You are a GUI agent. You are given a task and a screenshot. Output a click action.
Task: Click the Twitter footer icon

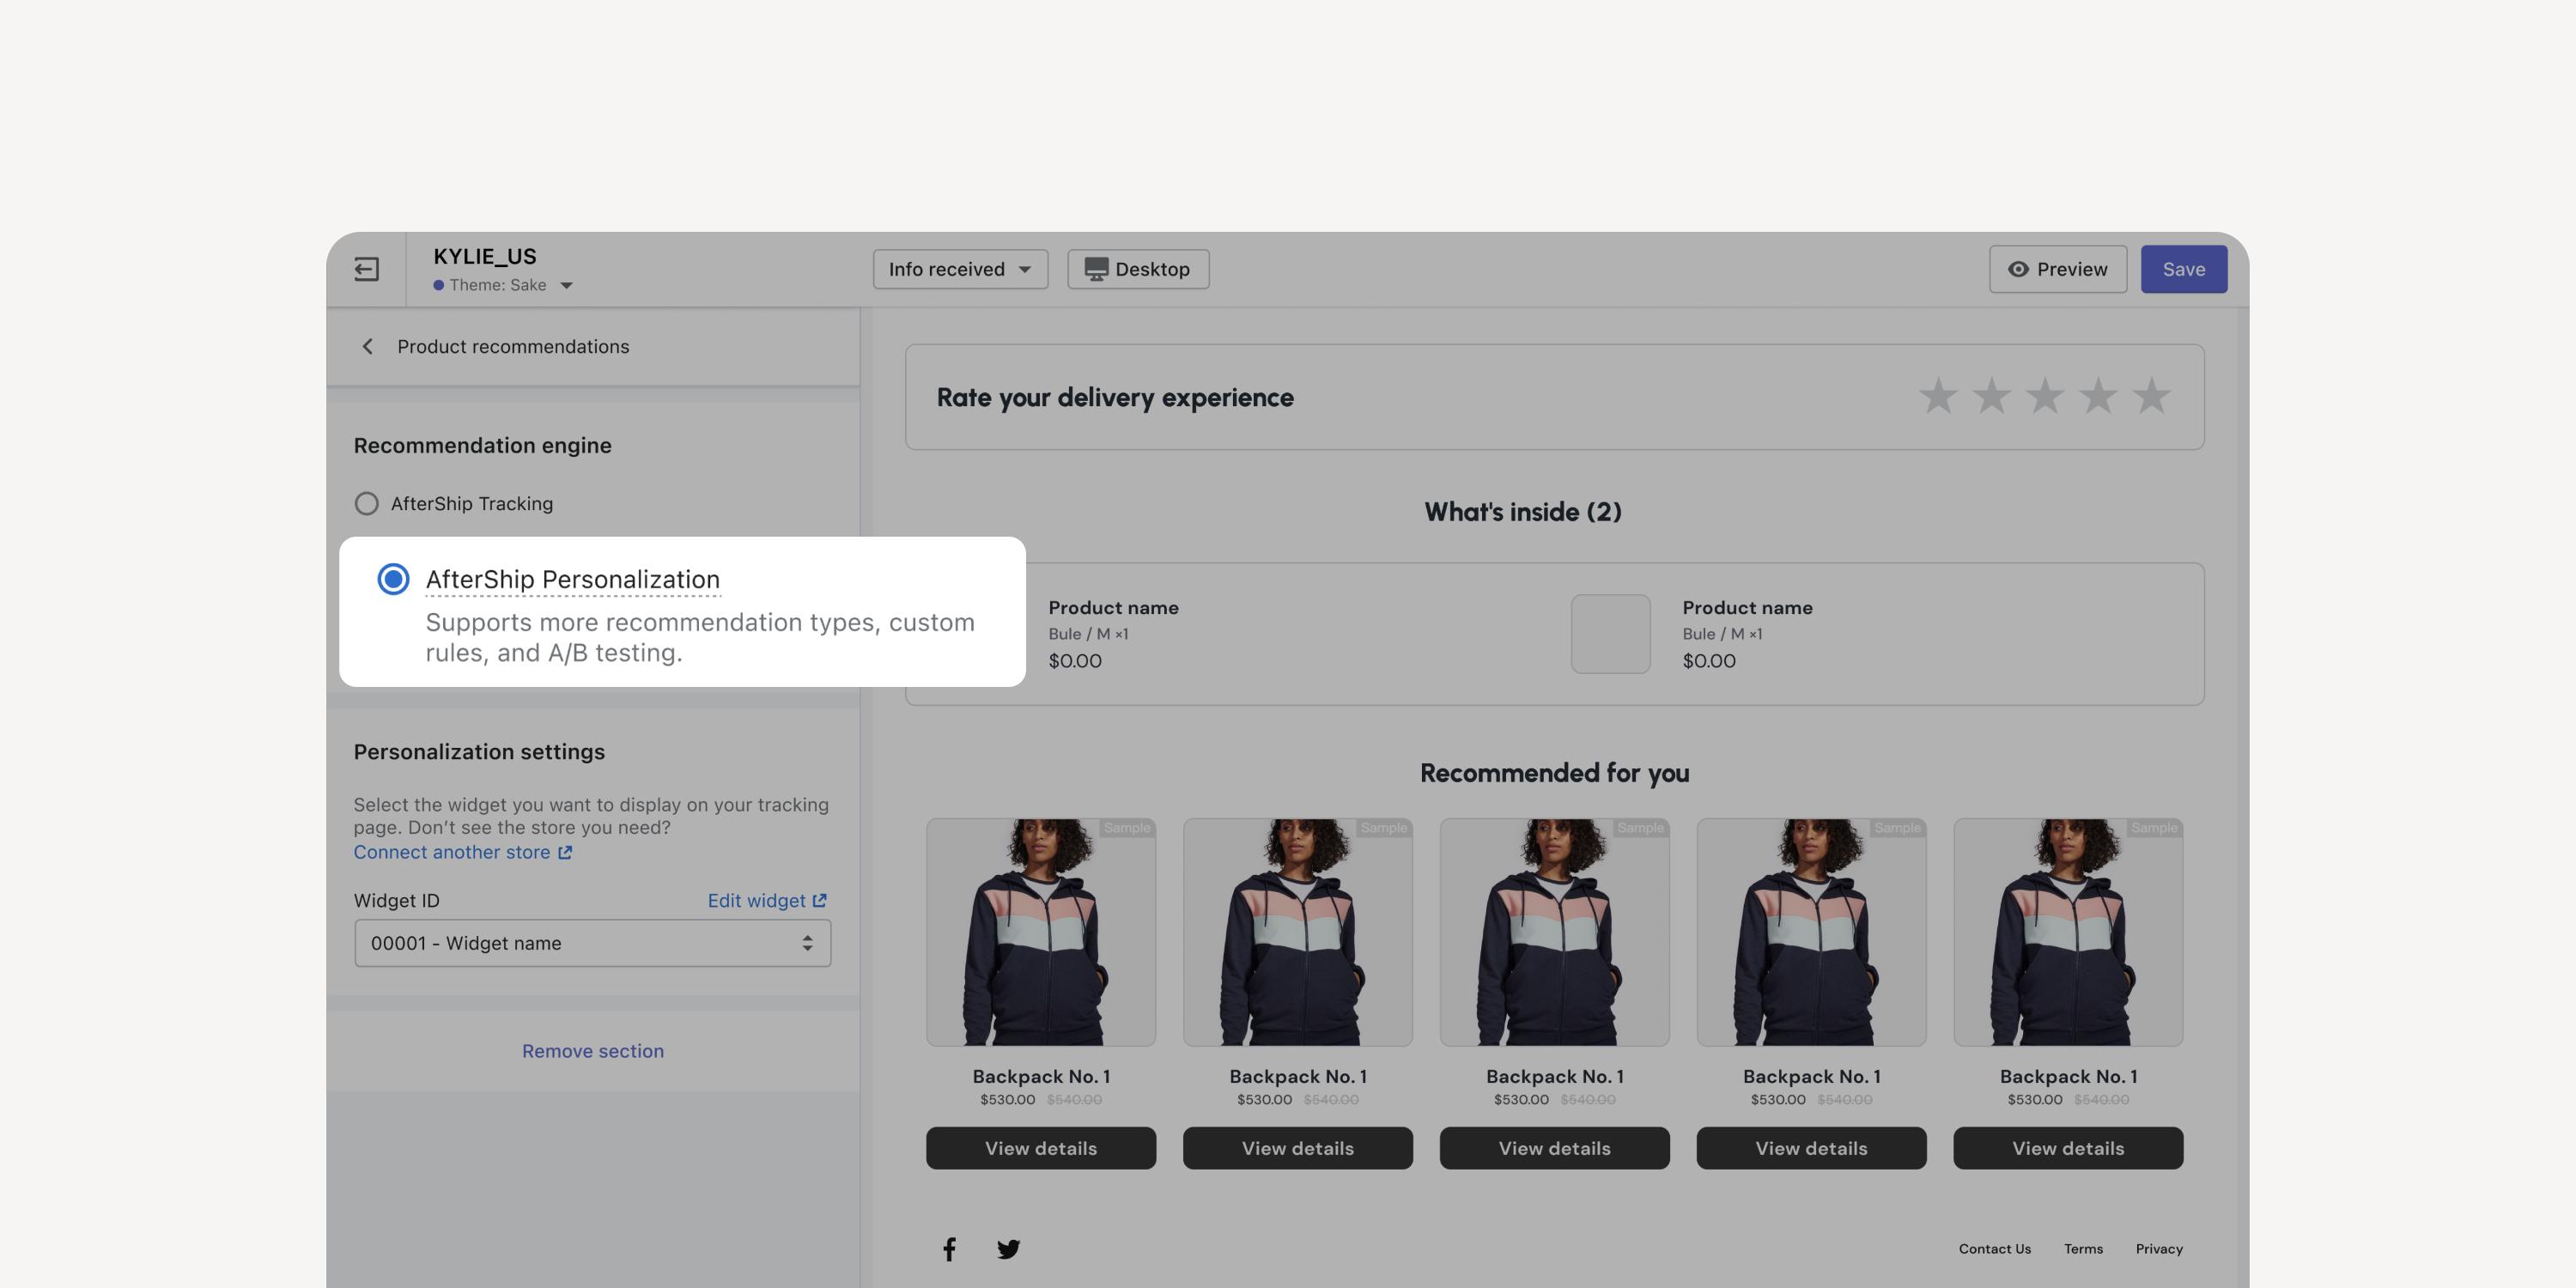tap(1008, 1249)
